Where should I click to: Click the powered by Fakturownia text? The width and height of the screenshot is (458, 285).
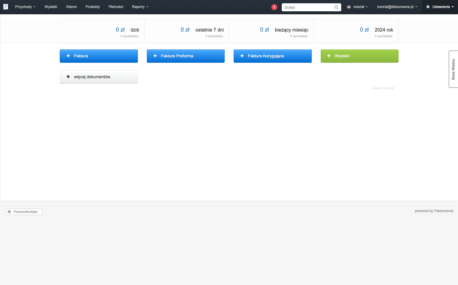[434, 211]
